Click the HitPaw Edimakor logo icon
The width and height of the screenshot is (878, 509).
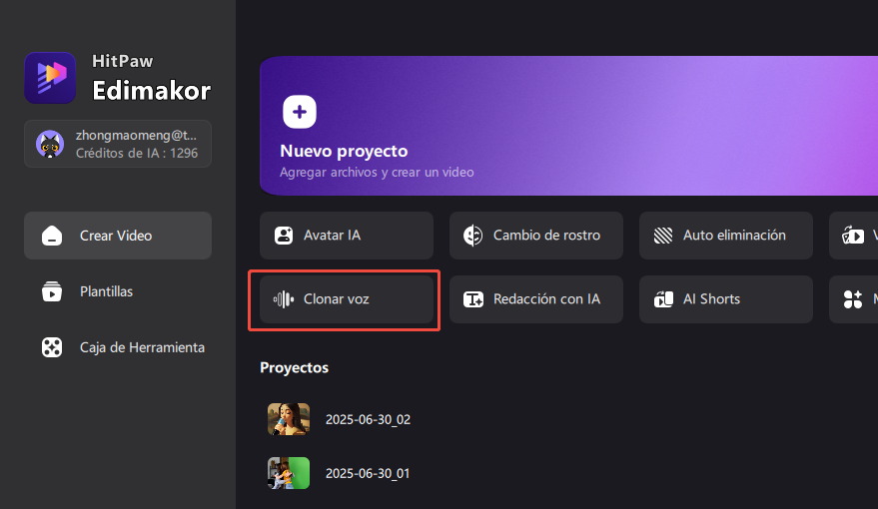tap(50, 78)
